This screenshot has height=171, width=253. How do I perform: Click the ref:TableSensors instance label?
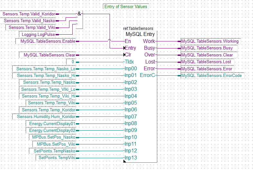[x=138, y=29]
